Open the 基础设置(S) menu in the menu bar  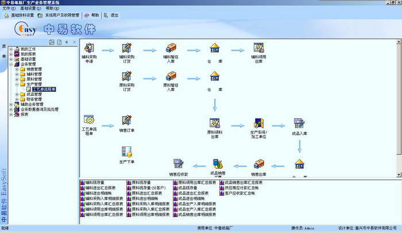30,8
